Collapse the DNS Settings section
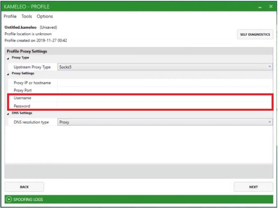Image resolution: width=278 pixels, height=208 pixels. point(8,114)
